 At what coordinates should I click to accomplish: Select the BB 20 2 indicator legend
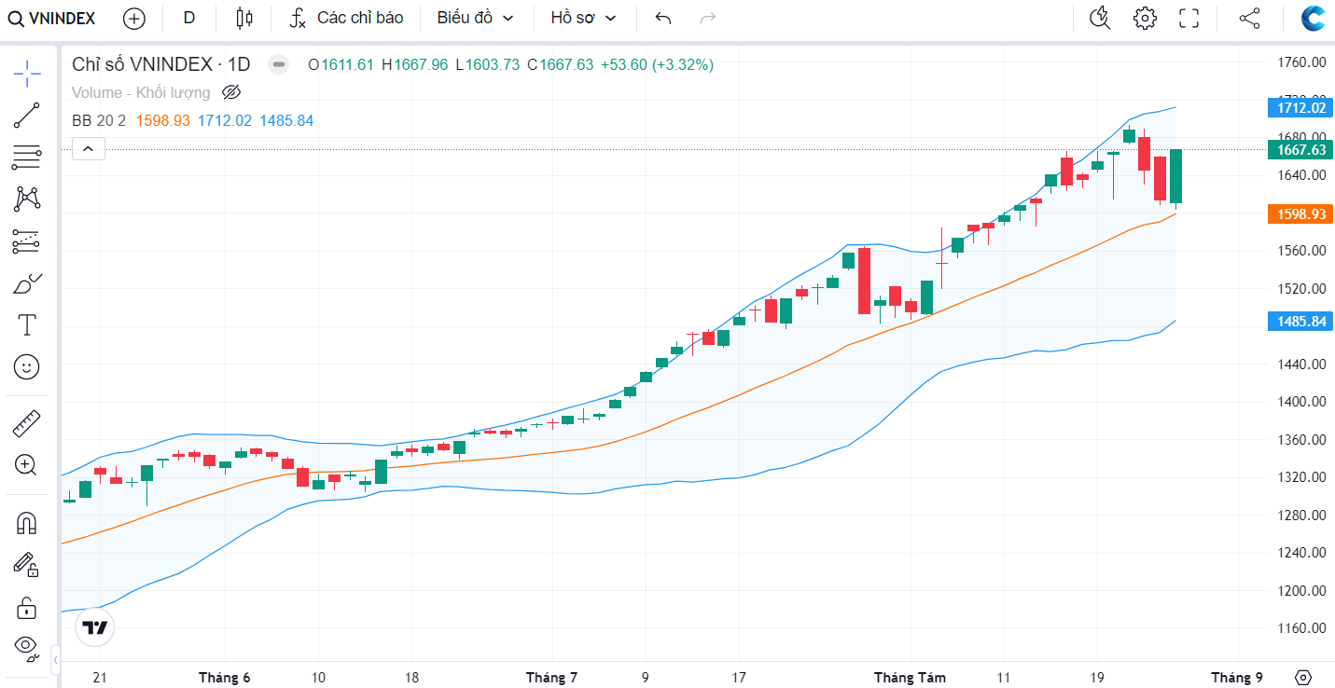tap(99, 120)
